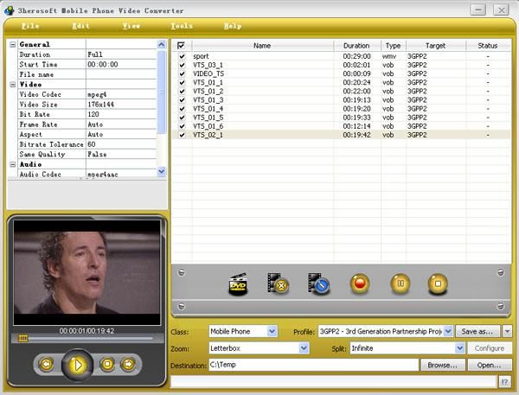
Task: Open the Edit menu
Action: click(x=80, y=26)
